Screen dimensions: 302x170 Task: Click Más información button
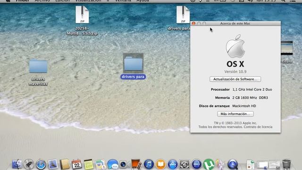235,114
